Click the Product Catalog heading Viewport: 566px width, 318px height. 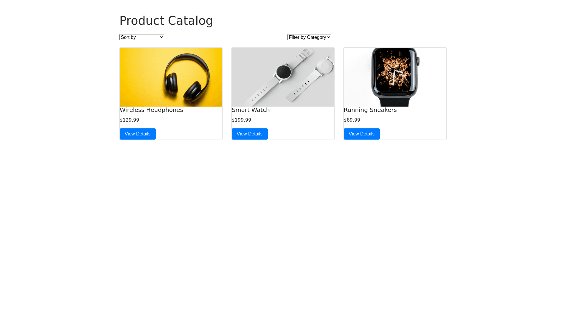pos(166,21)
